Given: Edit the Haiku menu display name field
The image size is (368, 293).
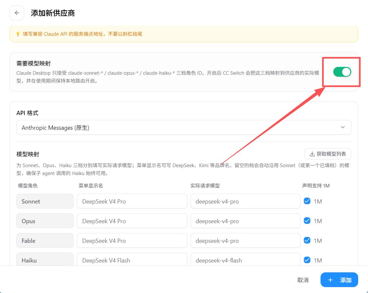Looking at the screenshot, I should pos(132,259).
